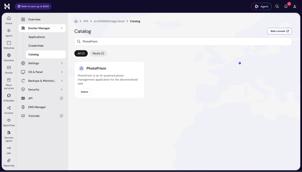
Task: Open Paperclip in the left rail
Action: pyautogui.click(x=9, y=163)
